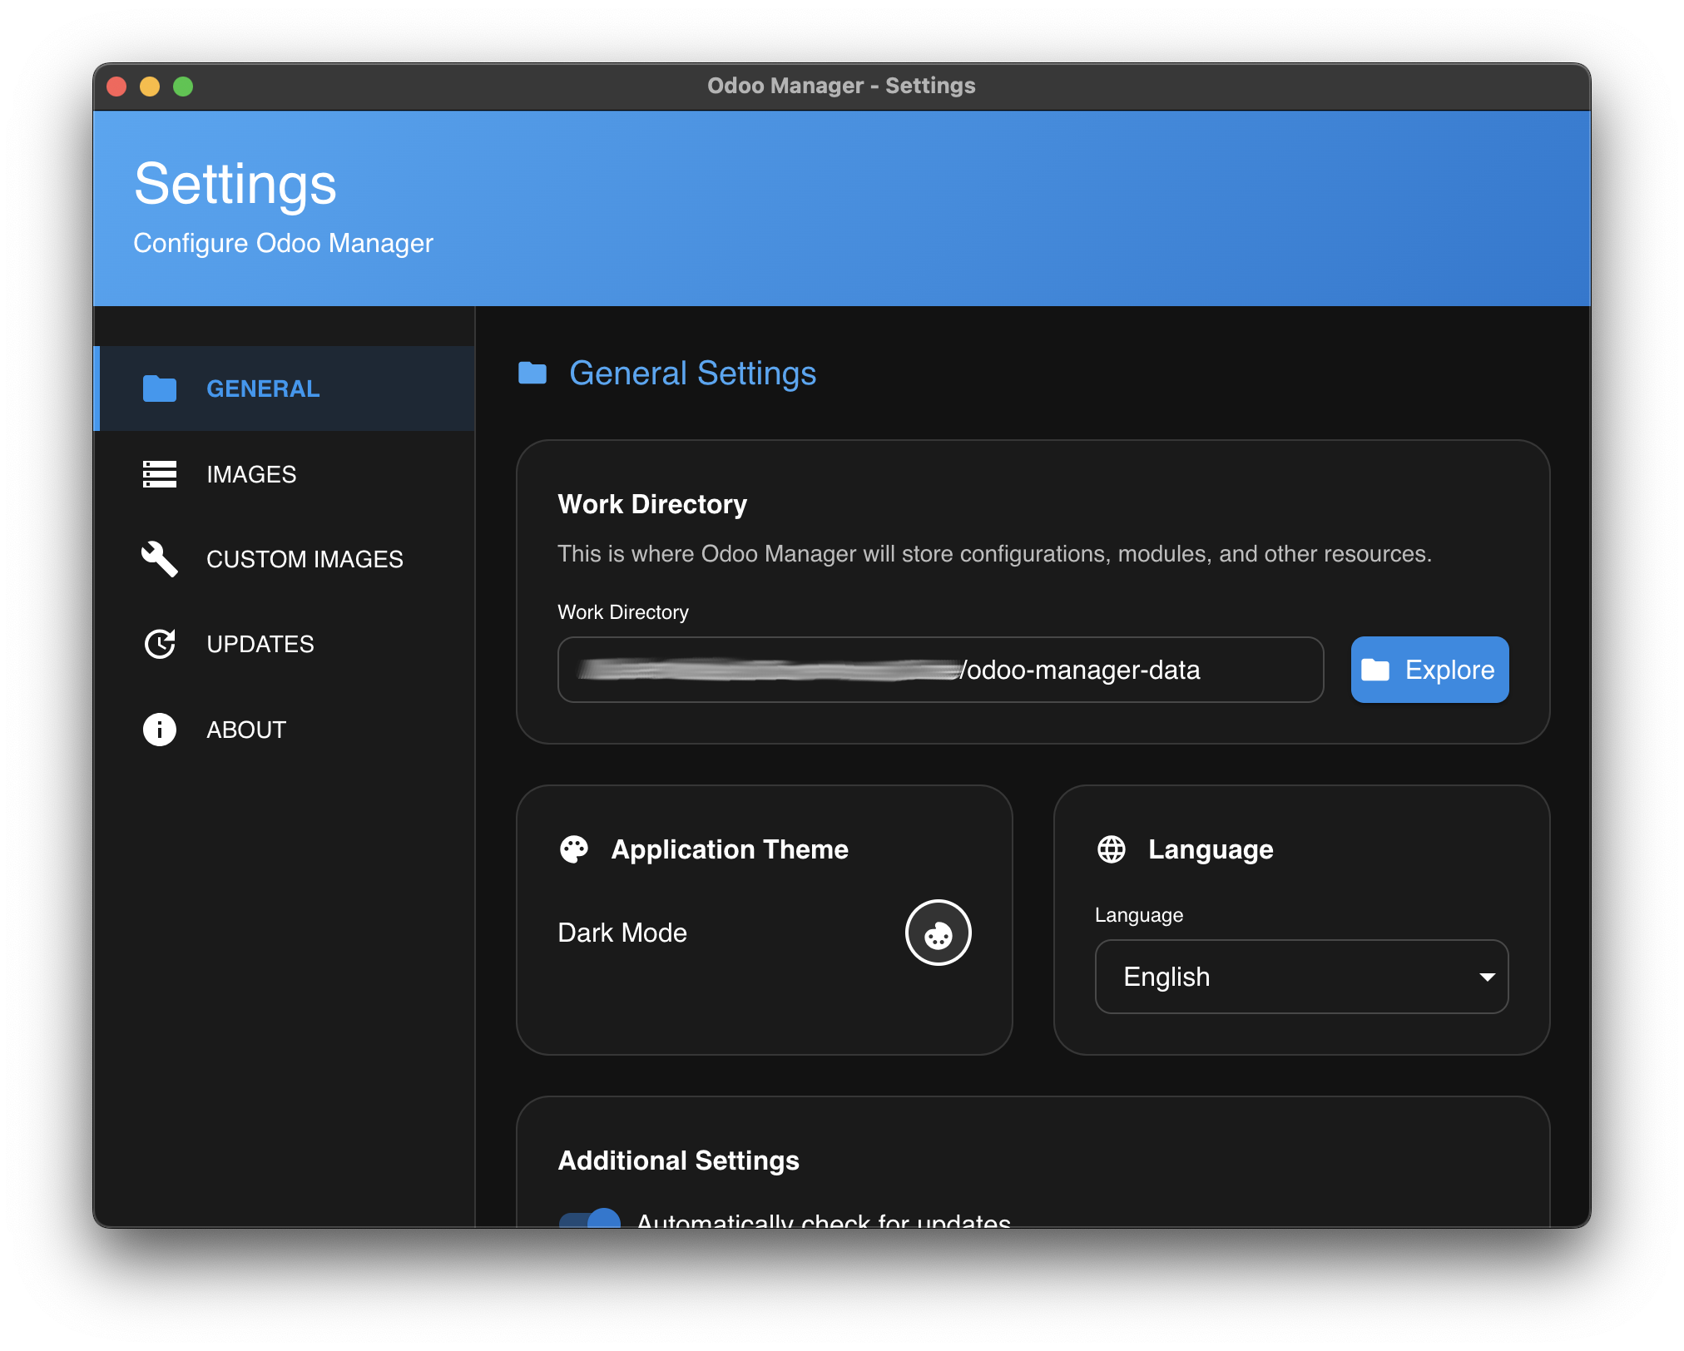The width and height of the screenshot is (1684, 1351).
Task: Open the English language dropdown
Action: [x=1300, y=977]
